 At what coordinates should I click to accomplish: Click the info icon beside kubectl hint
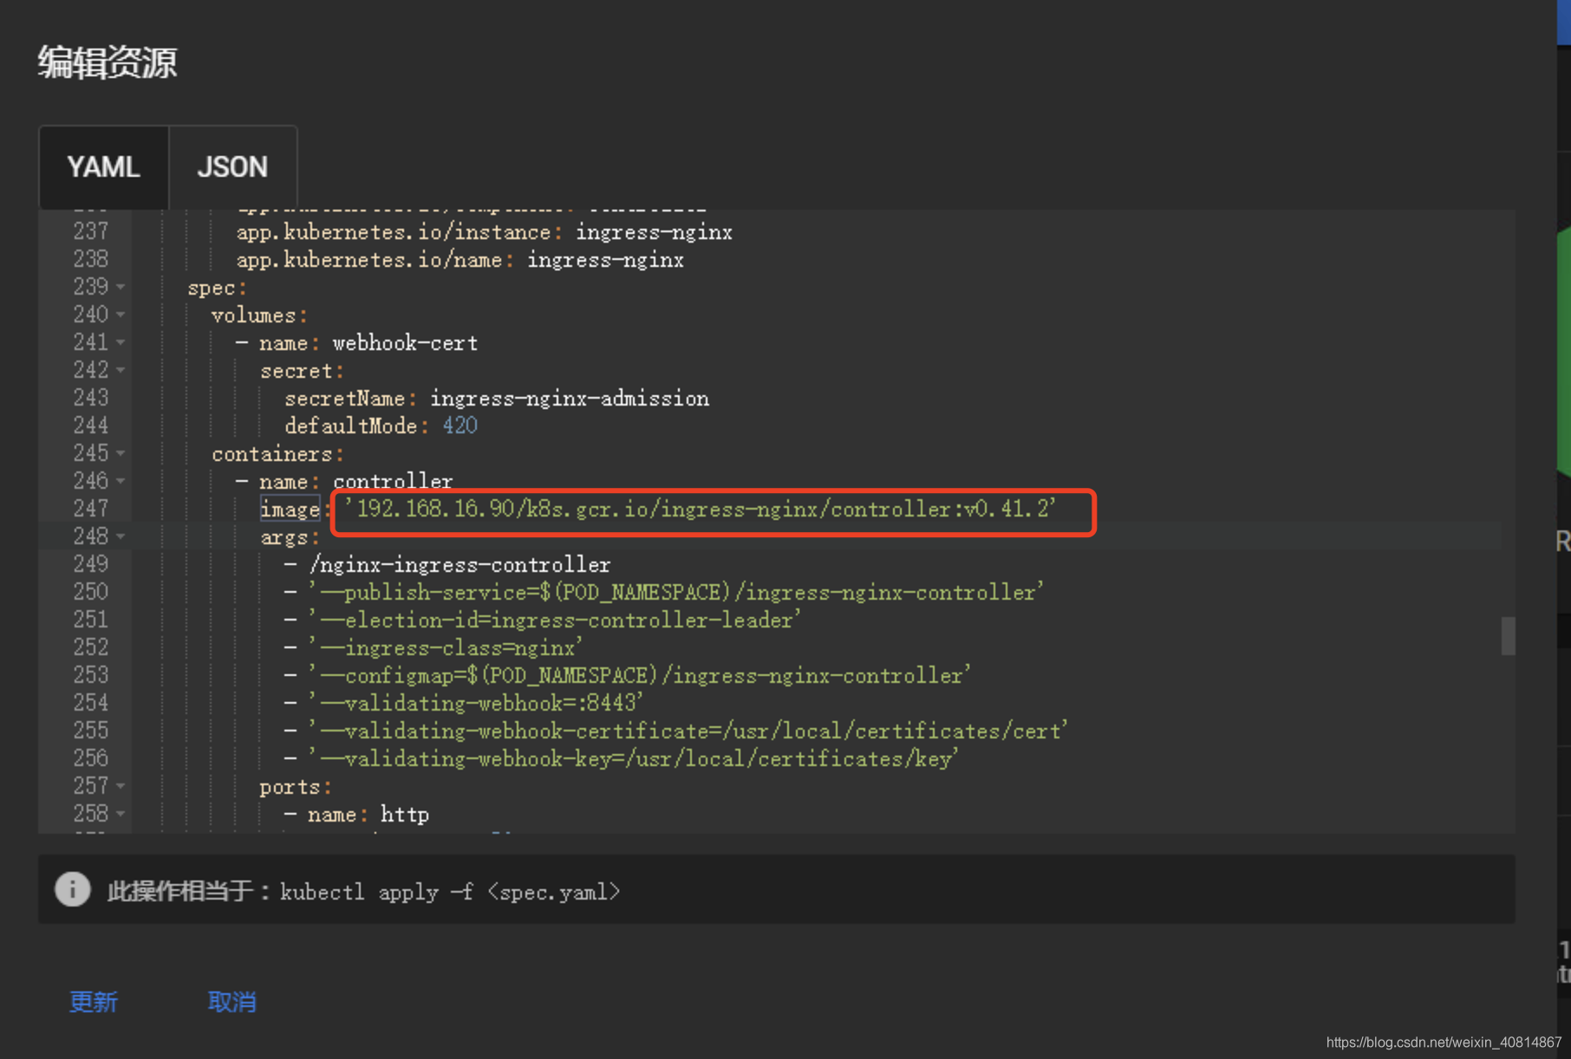pos(73,889)
